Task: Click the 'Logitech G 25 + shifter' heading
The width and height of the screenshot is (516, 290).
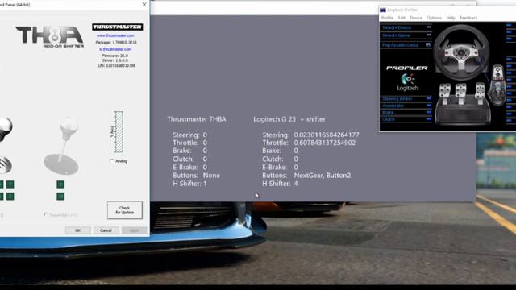Action: (289, 119)
